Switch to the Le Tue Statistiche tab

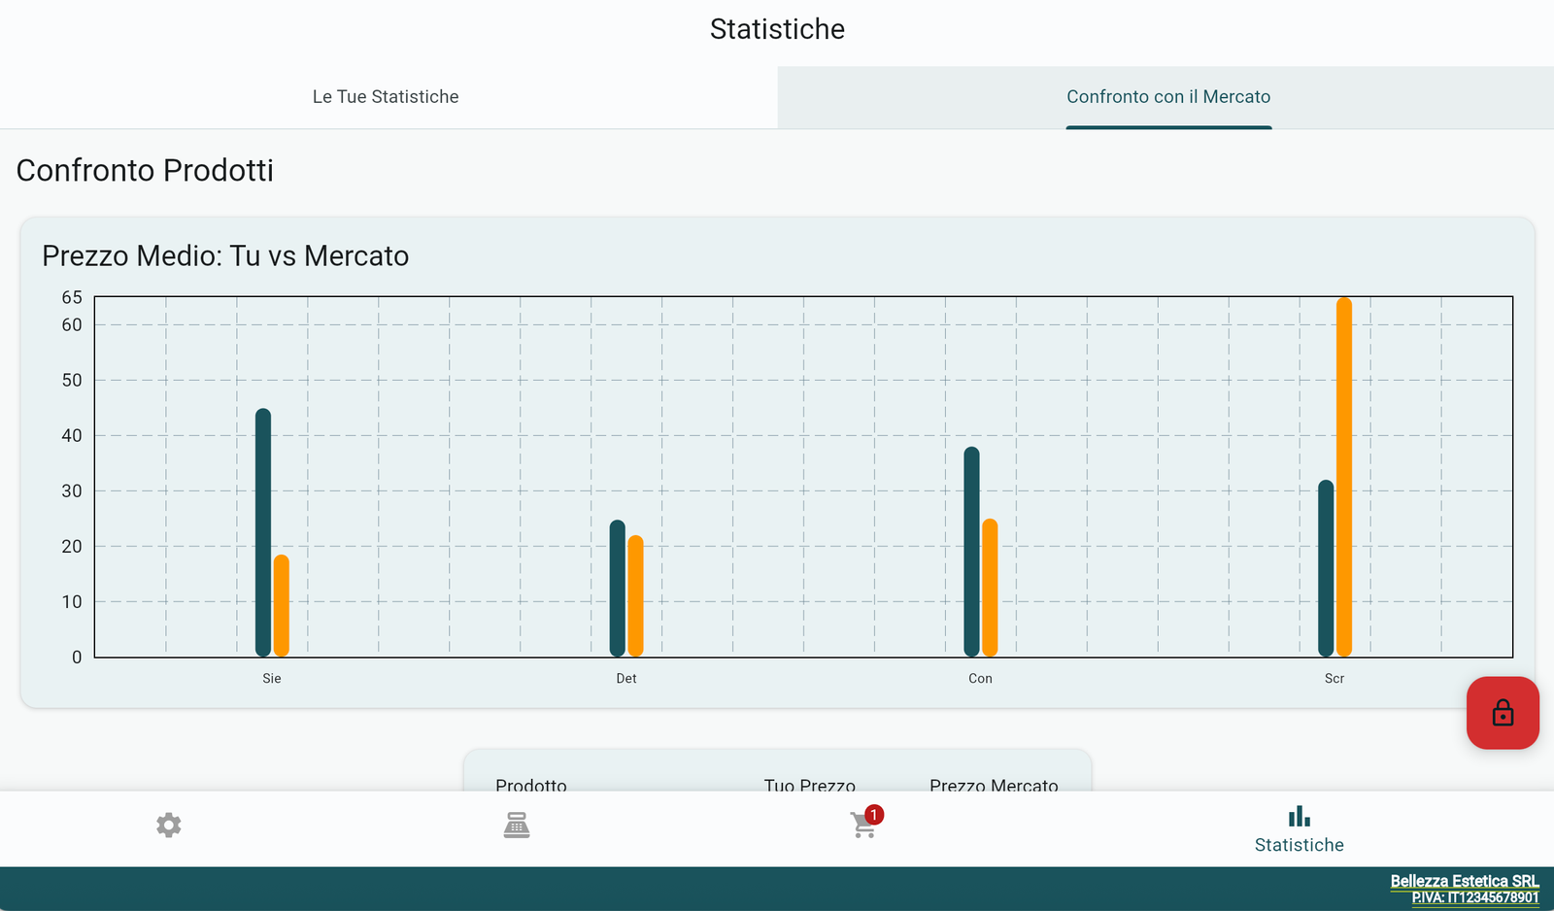pos(386,97)
